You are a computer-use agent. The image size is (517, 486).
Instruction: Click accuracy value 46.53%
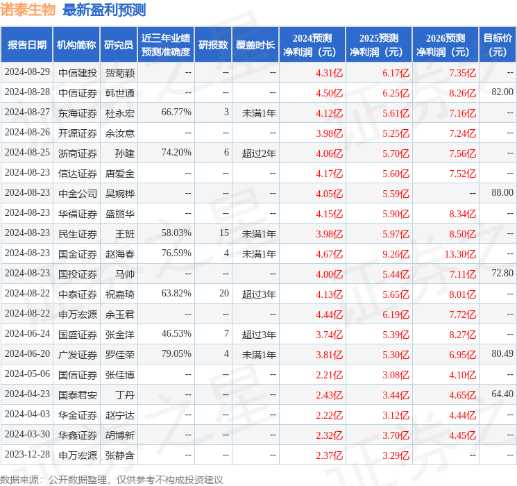(176, 333)
